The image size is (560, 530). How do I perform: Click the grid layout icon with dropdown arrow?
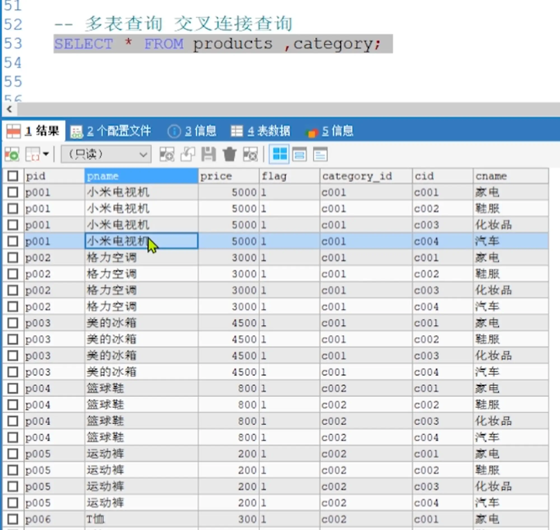33,154
